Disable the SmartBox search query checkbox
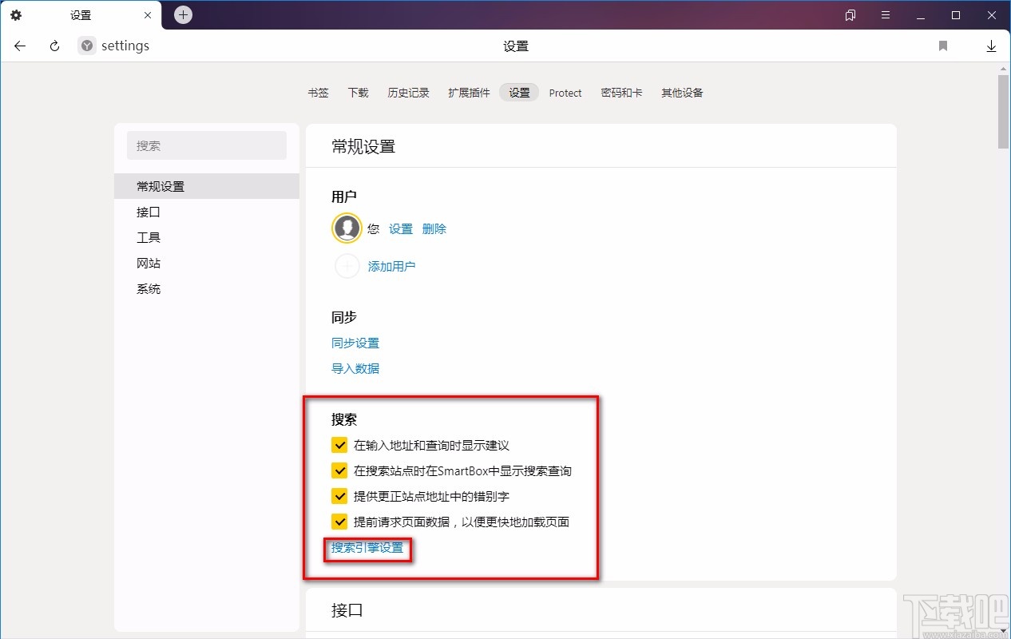The image size is (1011, 639). pyautogui.click(x=339, y=470)
